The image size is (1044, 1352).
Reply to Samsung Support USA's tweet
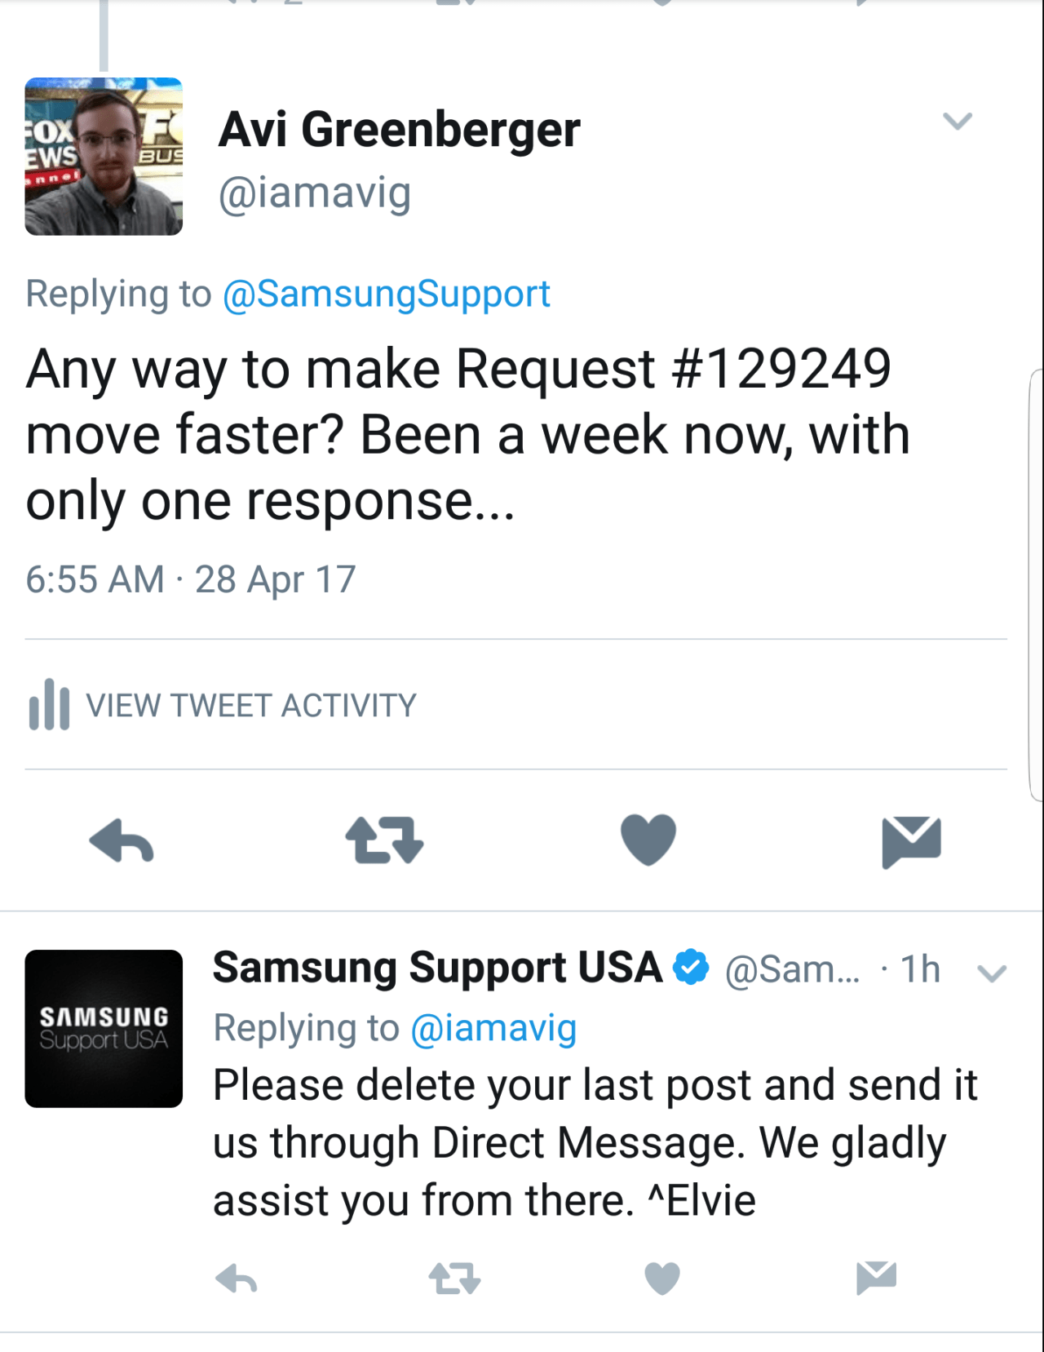pos(237,1279)
